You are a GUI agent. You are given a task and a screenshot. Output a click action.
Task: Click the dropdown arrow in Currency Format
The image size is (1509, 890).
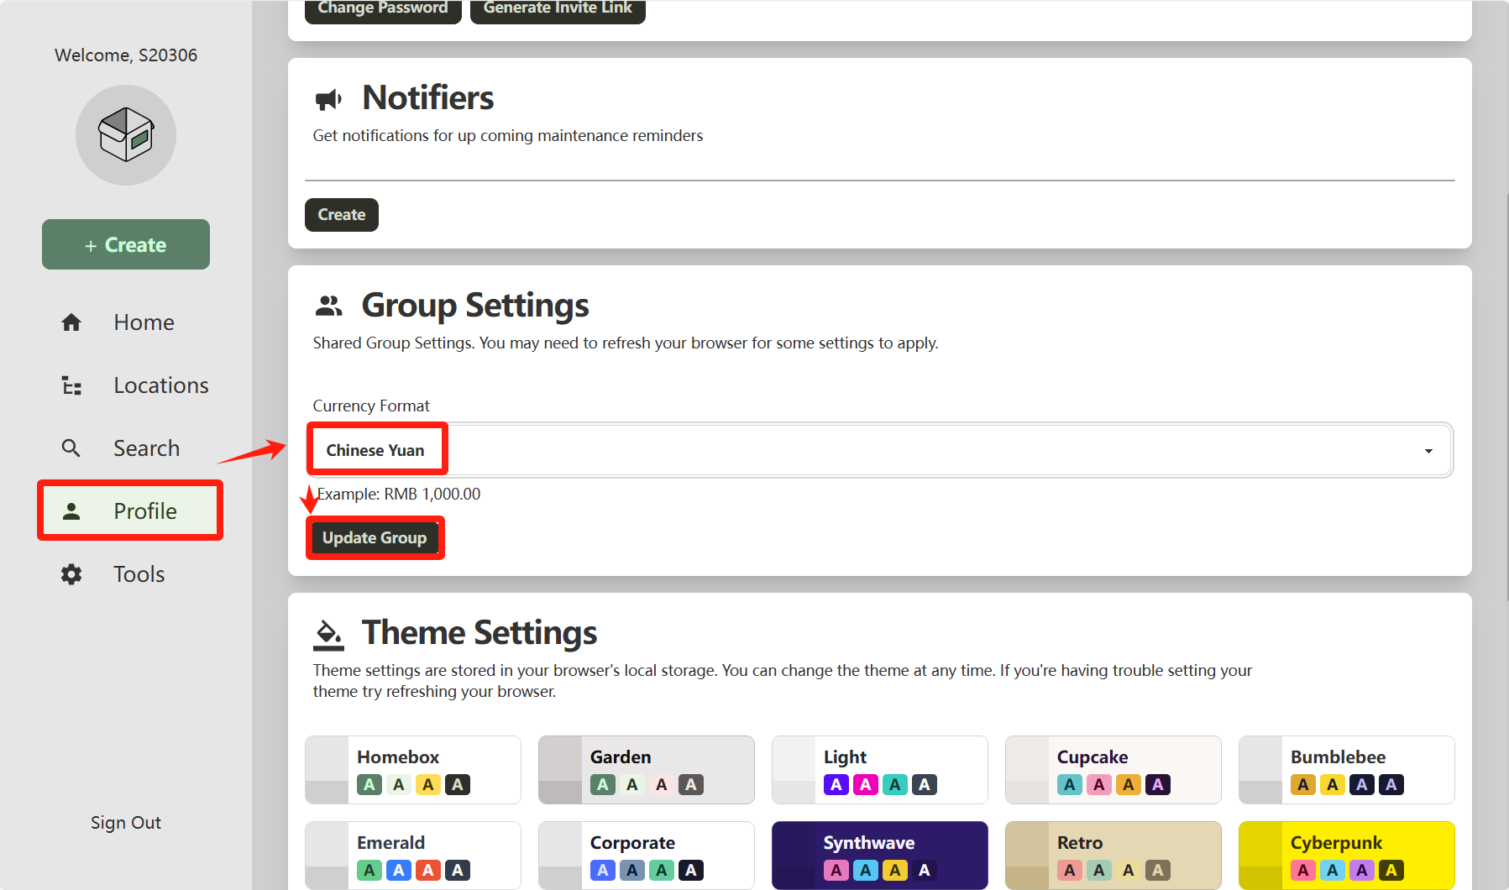(1428, 451)
